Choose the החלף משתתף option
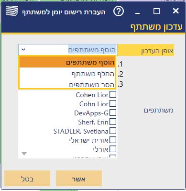Image resolution: width=186 pixels, height=191 pixels. coord(67,74)
